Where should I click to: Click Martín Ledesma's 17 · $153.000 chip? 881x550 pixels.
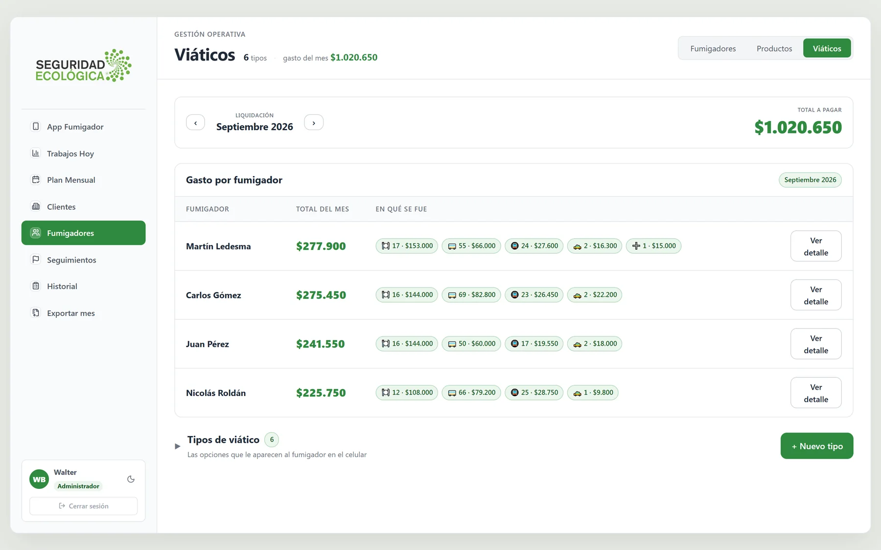(x=407, y=246)
